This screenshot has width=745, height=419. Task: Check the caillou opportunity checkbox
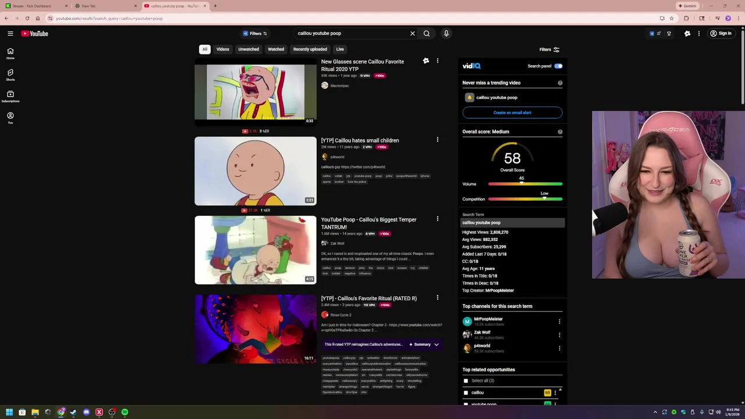pyautogui.click(x=466, y=393)
